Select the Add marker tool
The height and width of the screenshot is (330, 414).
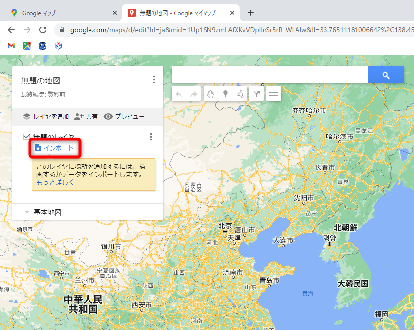(x=225, y=94)
